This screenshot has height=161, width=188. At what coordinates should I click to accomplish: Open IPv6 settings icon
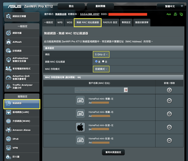9,139
